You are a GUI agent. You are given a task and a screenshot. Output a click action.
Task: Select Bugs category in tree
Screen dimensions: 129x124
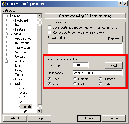pos(24,111)
